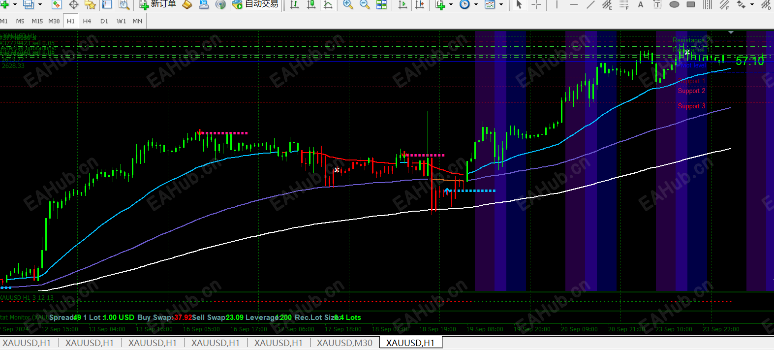Select the Fibonacci Channel tool

724,4
